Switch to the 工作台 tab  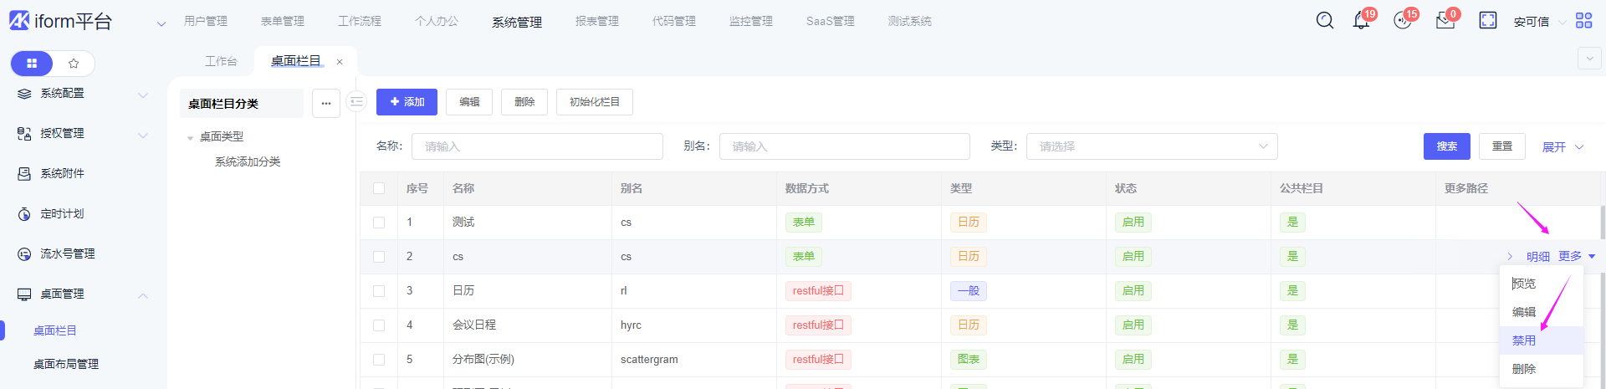tap(221, 62)
